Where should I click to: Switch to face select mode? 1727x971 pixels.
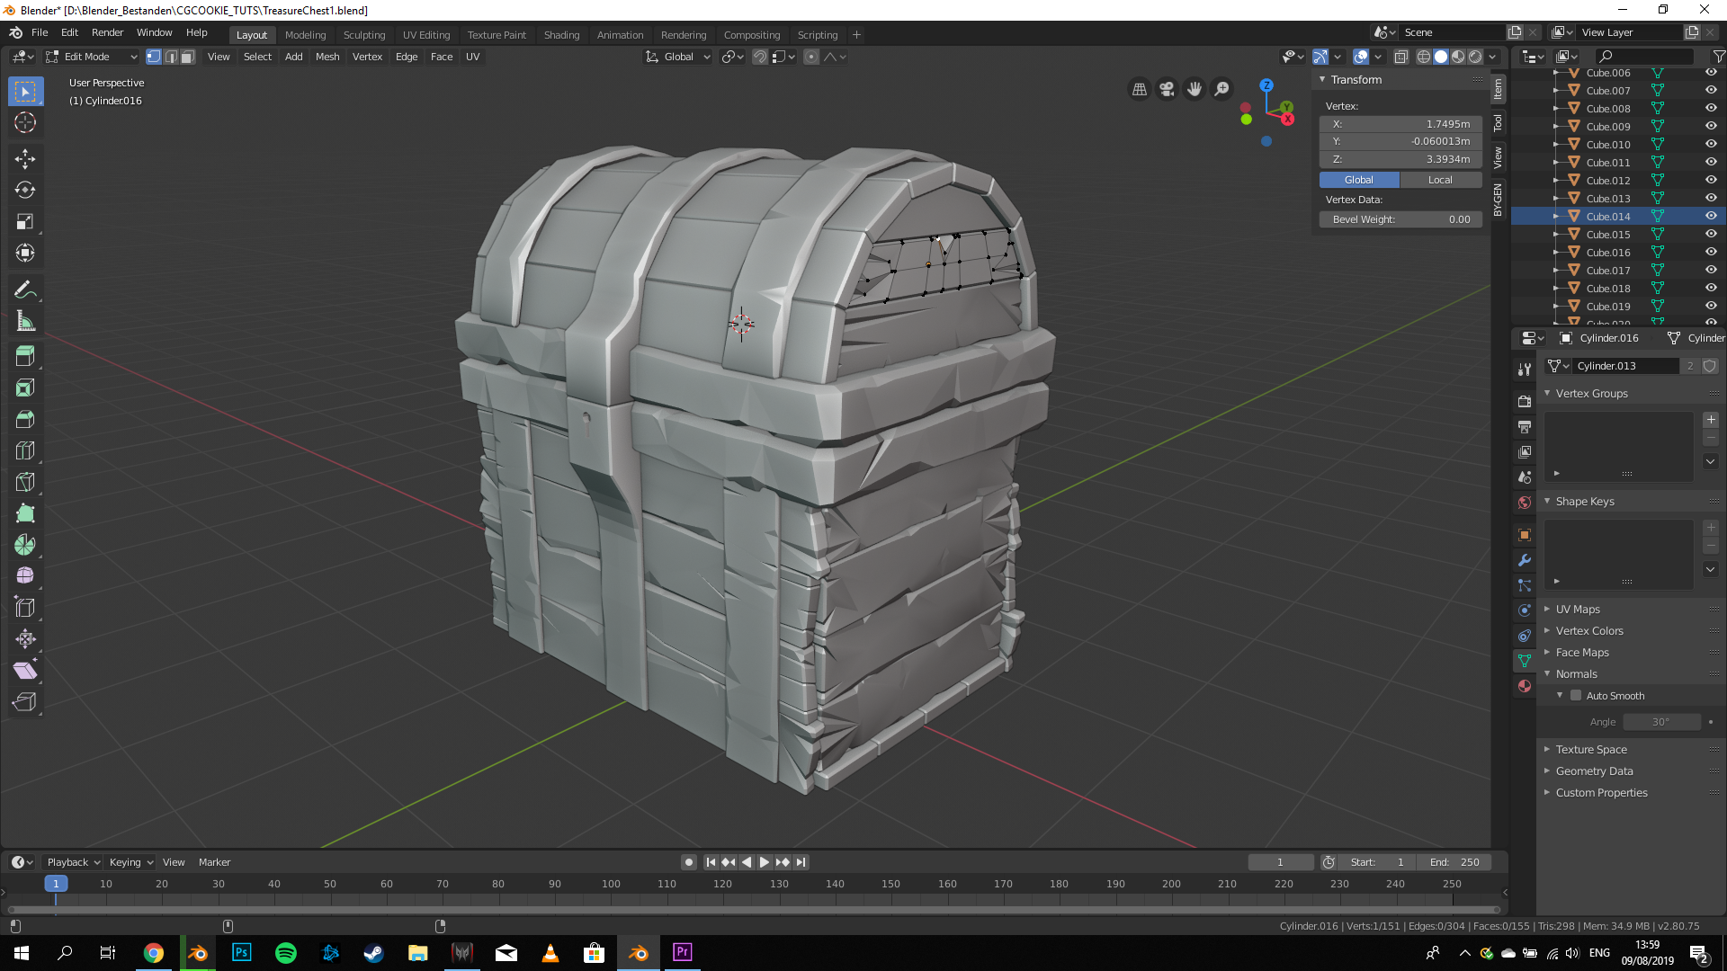187,57
